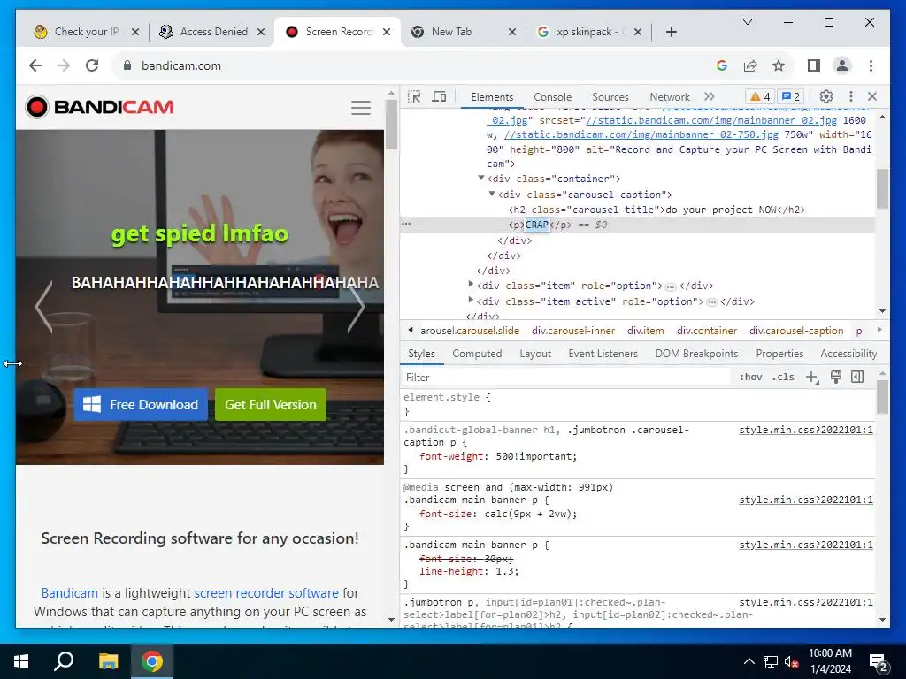This screenshot has width=906, height=679.
Task: Open the Event Listeners tab
Action: point(603,354)
